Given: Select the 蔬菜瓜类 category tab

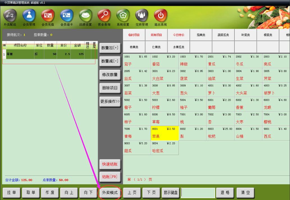Looking at the screenshot, I should [x=223, y=35].
